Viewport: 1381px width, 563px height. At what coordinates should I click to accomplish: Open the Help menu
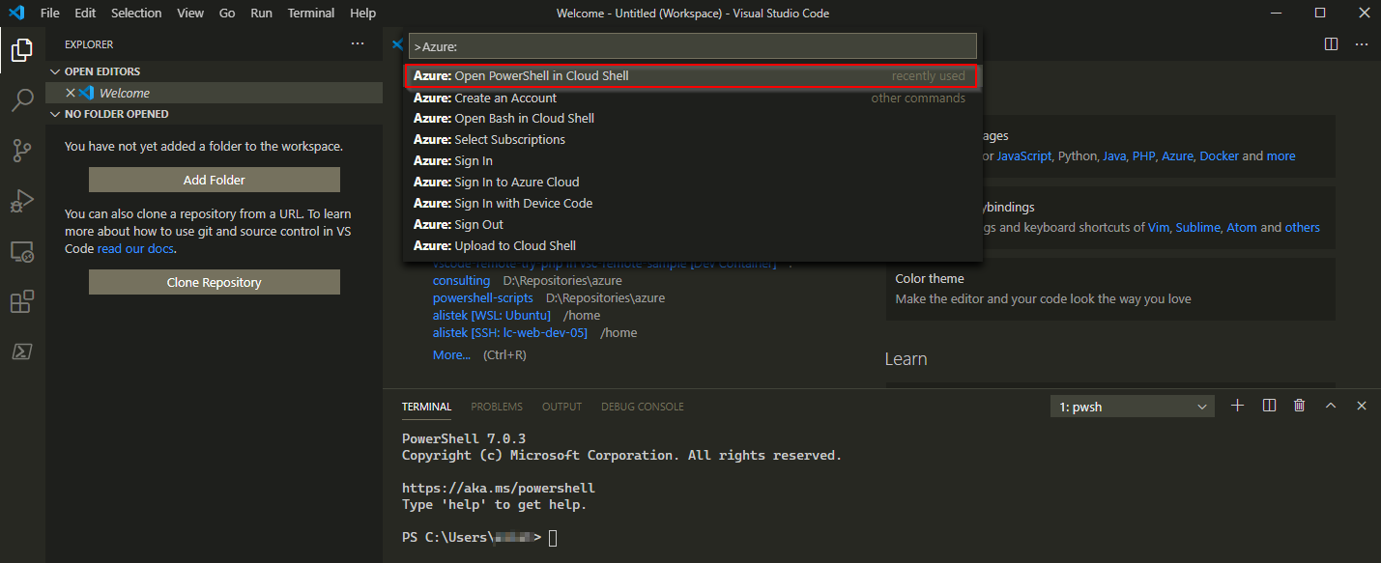(x=363, y=14)
